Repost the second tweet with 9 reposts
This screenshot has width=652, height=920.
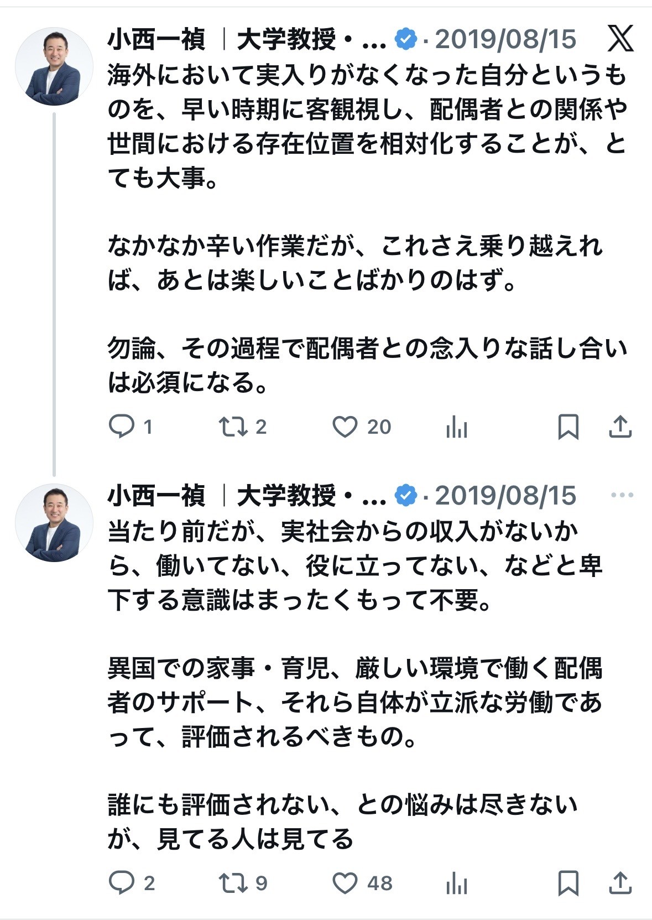pyautogui.click(x=232, y=883)
